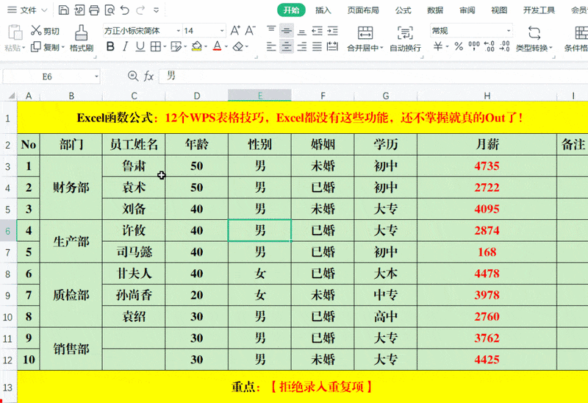Switch to the 插入 (Insert) tab

click(x=323, y=10)
